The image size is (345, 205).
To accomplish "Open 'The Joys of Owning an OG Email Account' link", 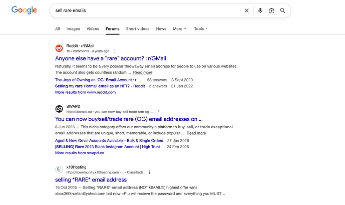I will tap(98, 80).
